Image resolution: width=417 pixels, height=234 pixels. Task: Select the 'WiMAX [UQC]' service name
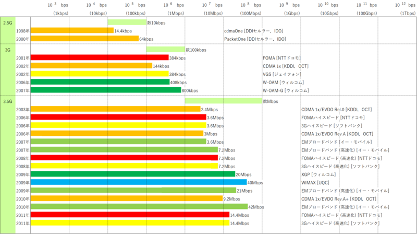click(315, 183)
